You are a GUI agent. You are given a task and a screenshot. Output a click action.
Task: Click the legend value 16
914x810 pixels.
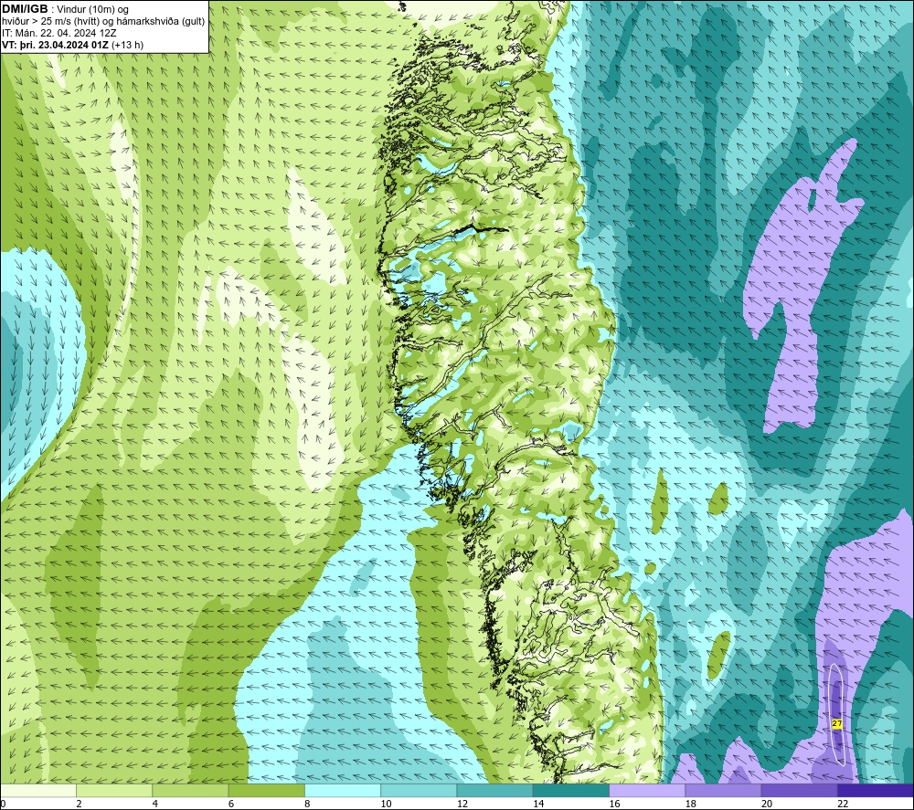(614, 805)
